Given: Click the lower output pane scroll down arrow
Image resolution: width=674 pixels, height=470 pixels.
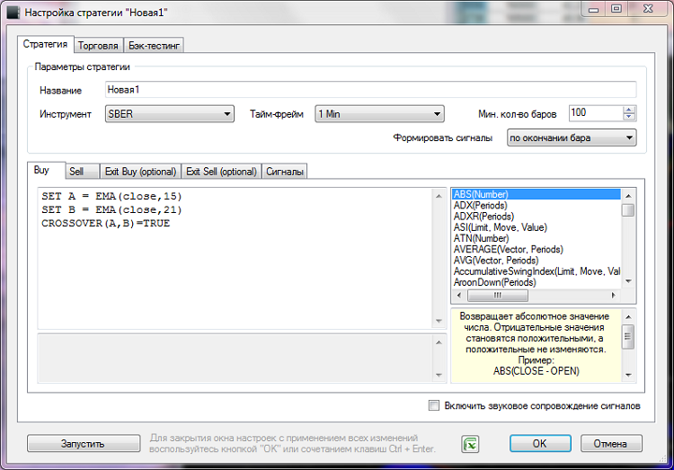Looking at the screenshot, I should (x=439, y=375).
